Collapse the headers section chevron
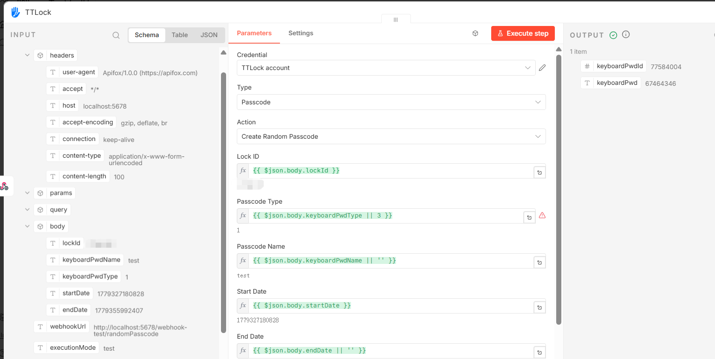This screenshot has height=359, width=715. click(x=27, y=55)
